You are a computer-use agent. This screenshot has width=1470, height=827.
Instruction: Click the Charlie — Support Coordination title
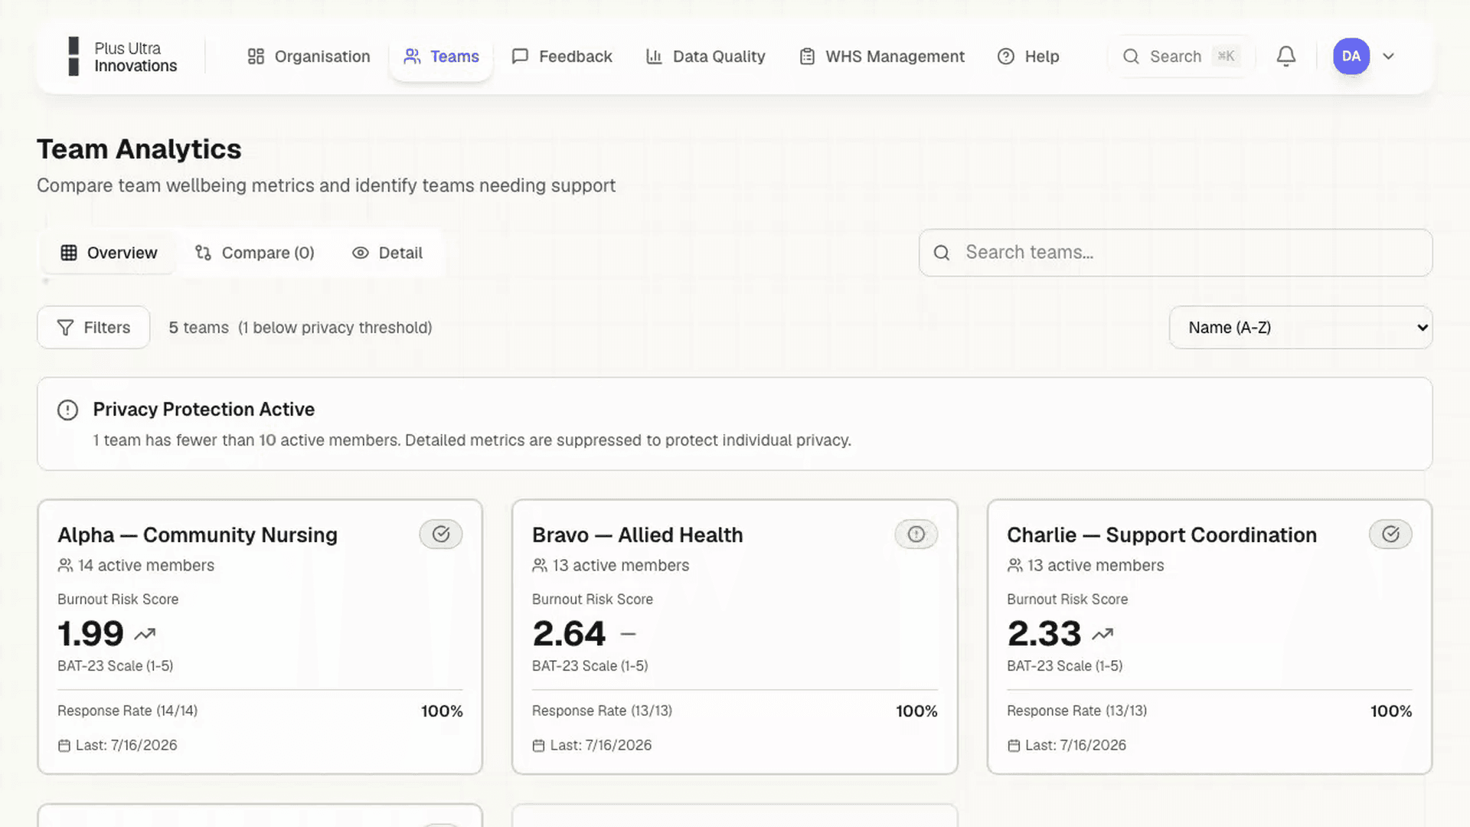1161,535
